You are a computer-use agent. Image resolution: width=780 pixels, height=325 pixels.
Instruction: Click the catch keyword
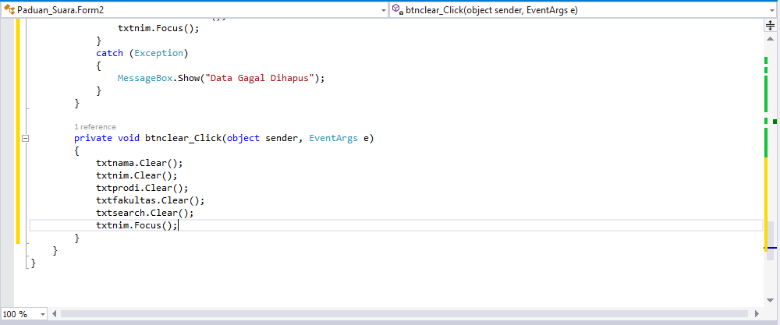[109, 53]
